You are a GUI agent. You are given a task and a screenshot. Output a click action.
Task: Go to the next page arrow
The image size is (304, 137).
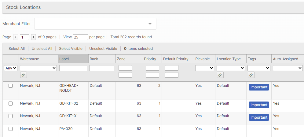pos(34,37)
